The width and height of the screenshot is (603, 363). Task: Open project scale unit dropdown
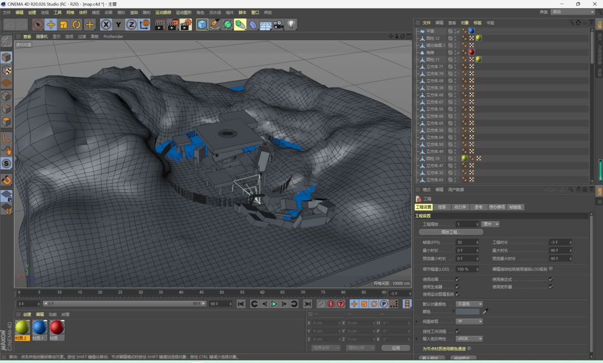[491, 224]
